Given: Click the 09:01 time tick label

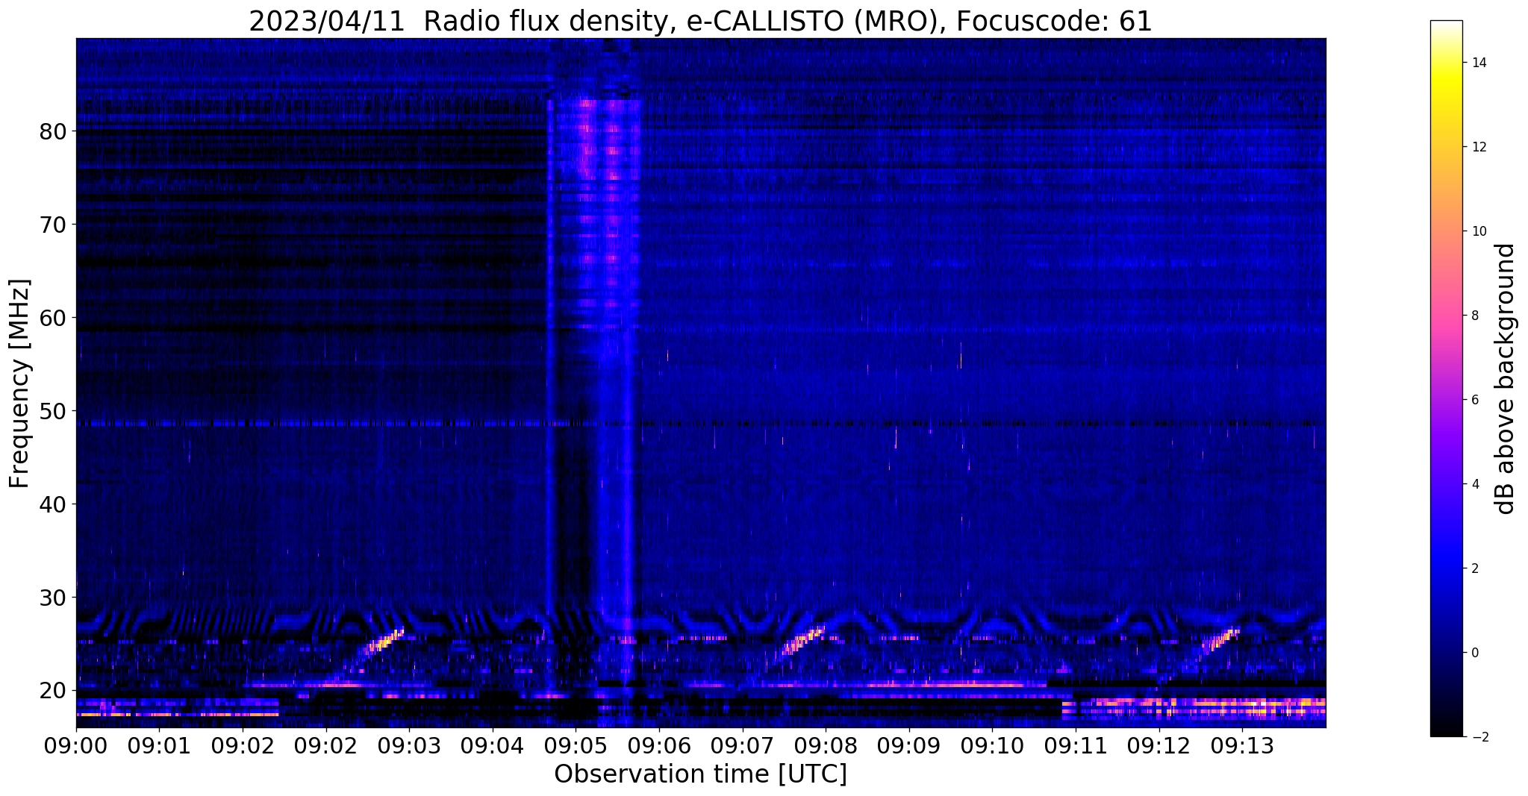Looking at the screenshot, I should coord(159,745).
